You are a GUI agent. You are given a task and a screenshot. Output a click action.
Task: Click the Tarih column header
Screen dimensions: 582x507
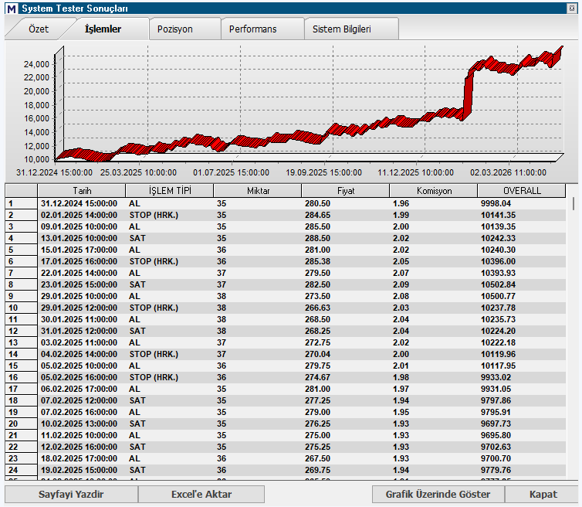tap(81, 191)
